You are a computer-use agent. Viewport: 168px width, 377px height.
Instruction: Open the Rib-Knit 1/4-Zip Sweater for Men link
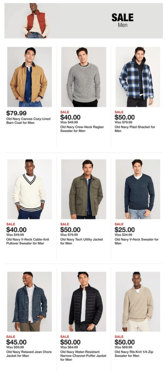(134, 354)
